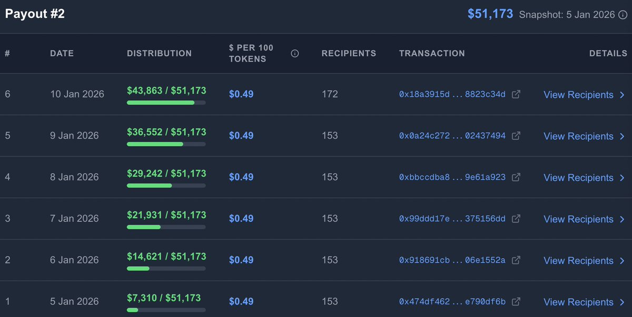Open external link icon for transaction 0x0a24c272
The image size is (632, 317).
pyautogui.click(x=517, y=136)
